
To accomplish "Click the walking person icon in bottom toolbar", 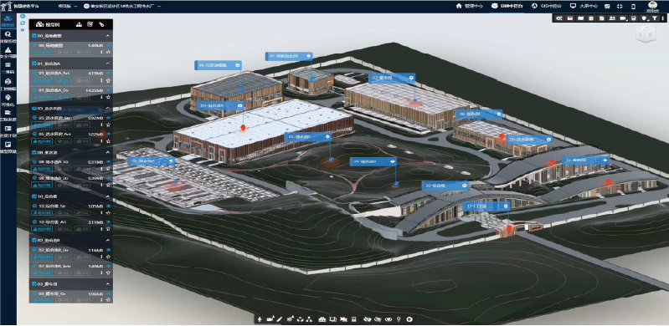I will pyautogui.click(x=260, y=319).
